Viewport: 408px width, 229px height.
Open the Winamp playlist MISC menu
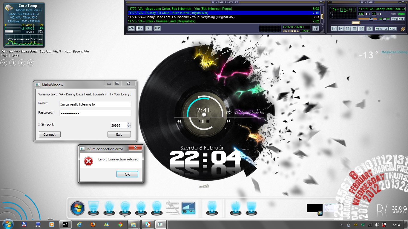[x=157, y=28]
